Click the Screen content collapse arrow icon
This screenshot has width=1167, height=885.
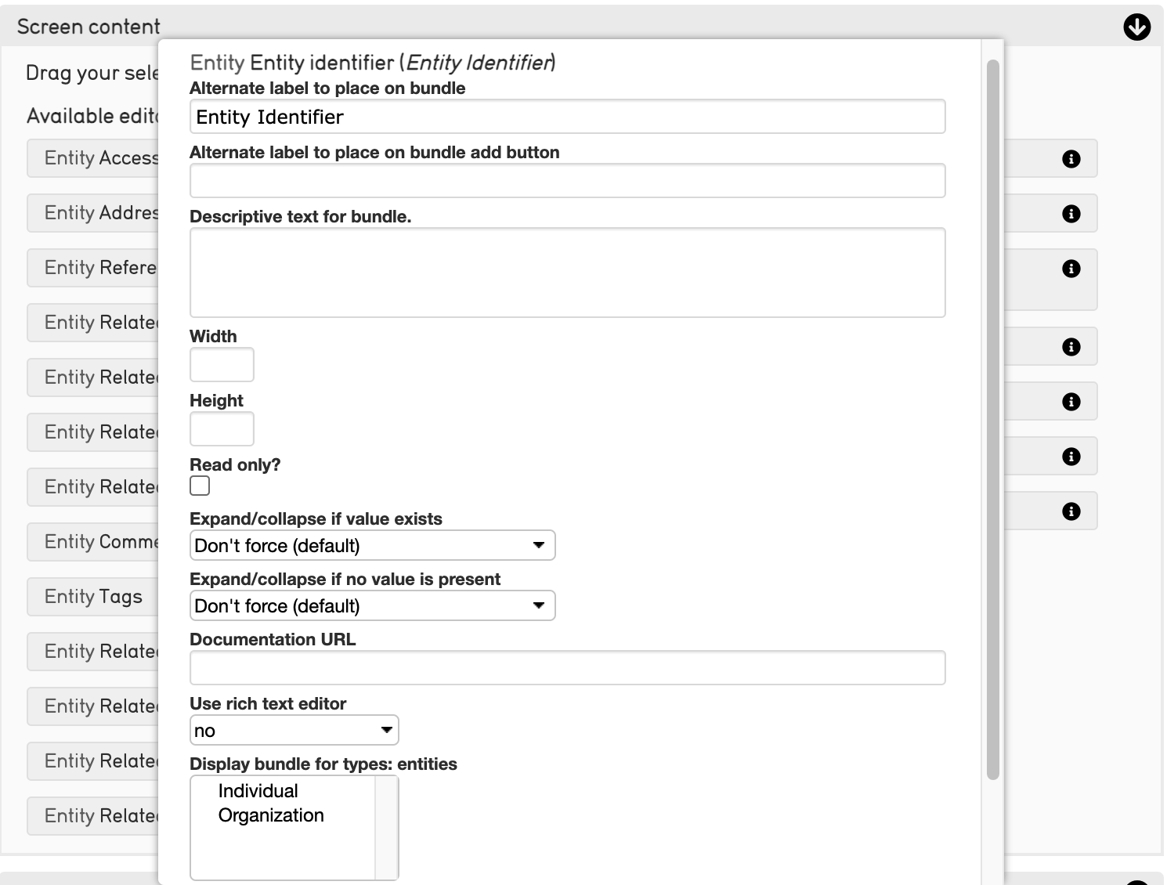[x=1136, y=27]
